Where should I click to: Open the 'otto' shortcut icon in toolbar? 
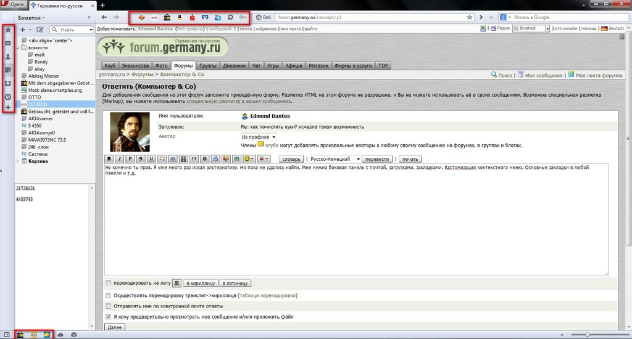154,17
